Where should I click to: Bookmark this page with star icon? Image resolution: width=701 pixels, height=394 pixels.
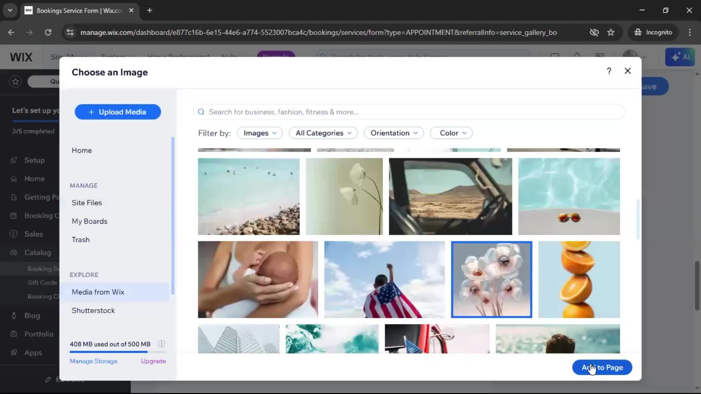[x=611, y=32]
